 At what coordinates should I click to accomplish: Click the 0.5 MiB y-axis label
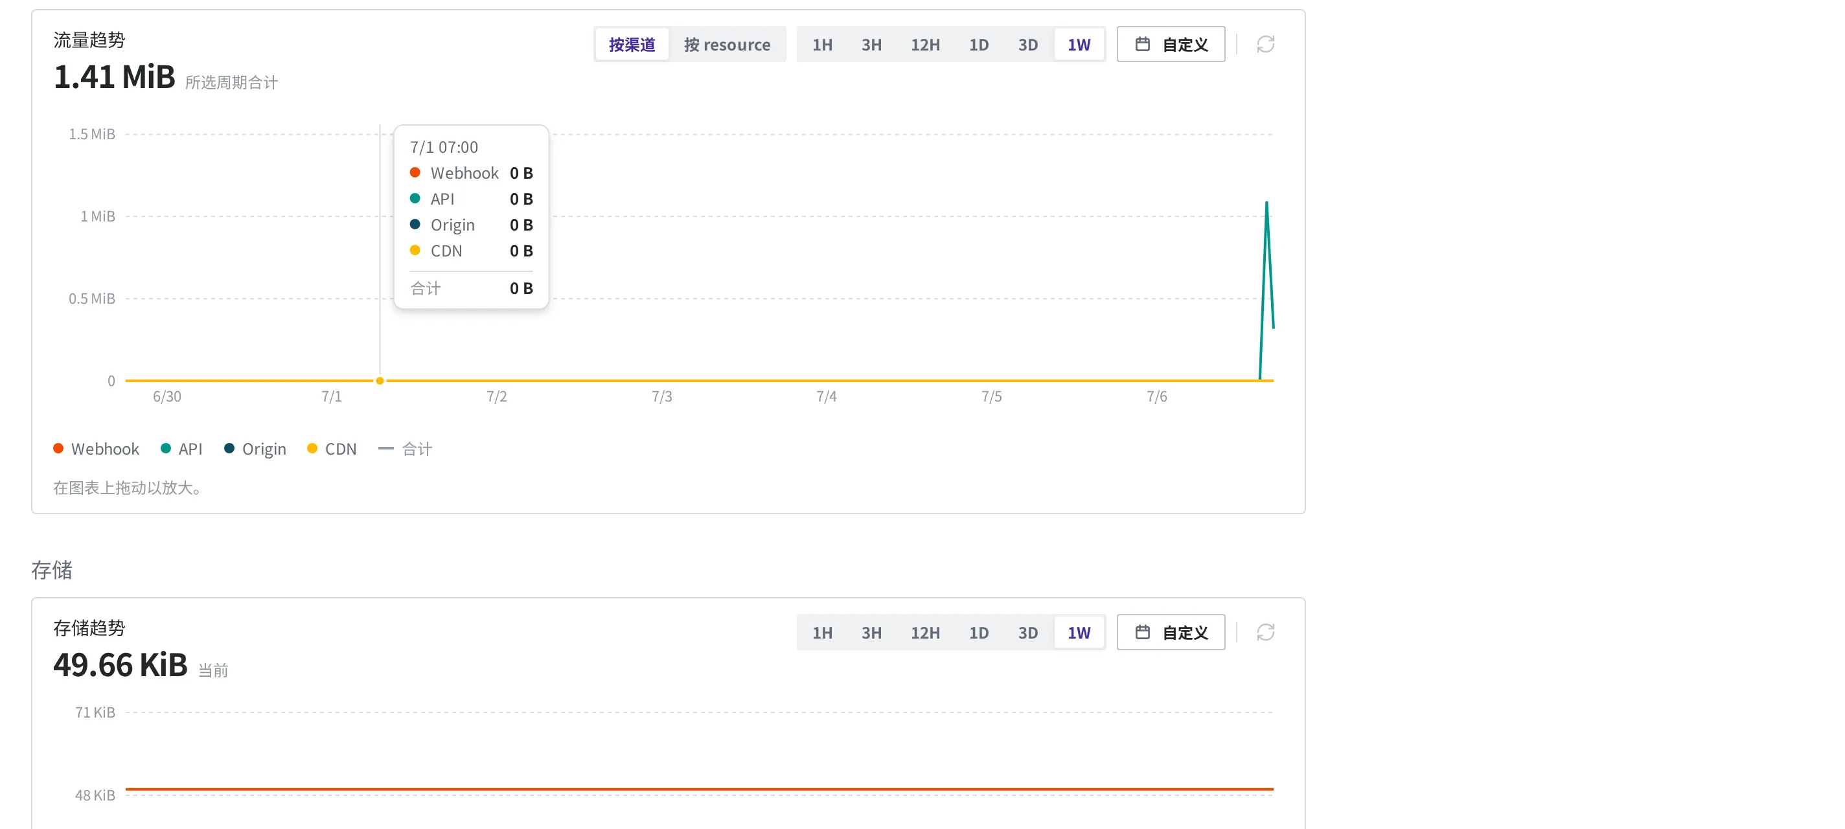92,299
